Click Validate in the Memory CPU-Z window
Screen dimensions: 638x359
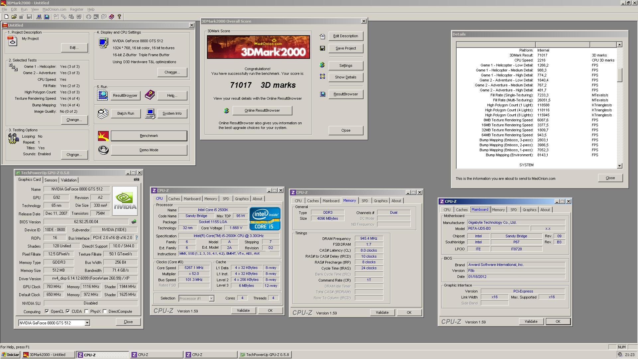[x=382, y=312]
